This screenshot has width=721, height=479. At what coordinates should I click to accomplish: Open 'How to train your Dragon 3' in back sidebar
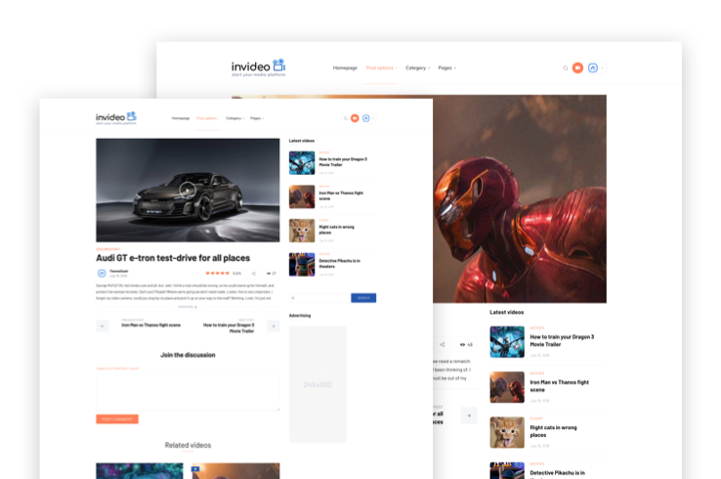(562, 340)
